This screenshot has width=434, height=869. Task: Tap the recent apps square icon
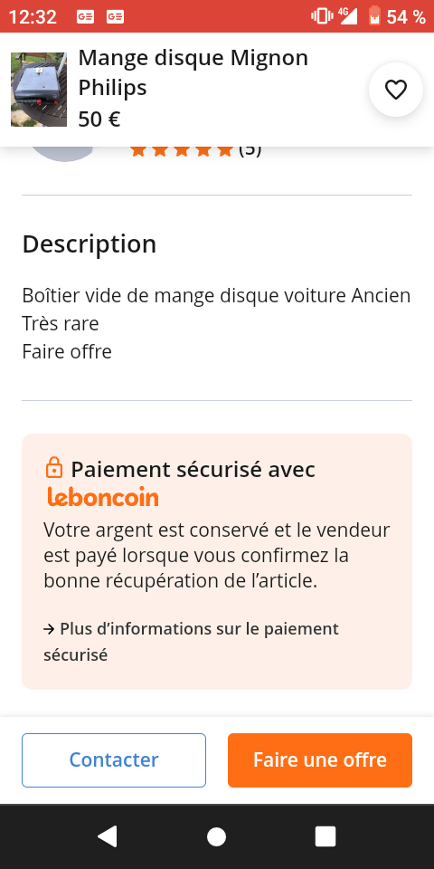(x=325, y=836)
